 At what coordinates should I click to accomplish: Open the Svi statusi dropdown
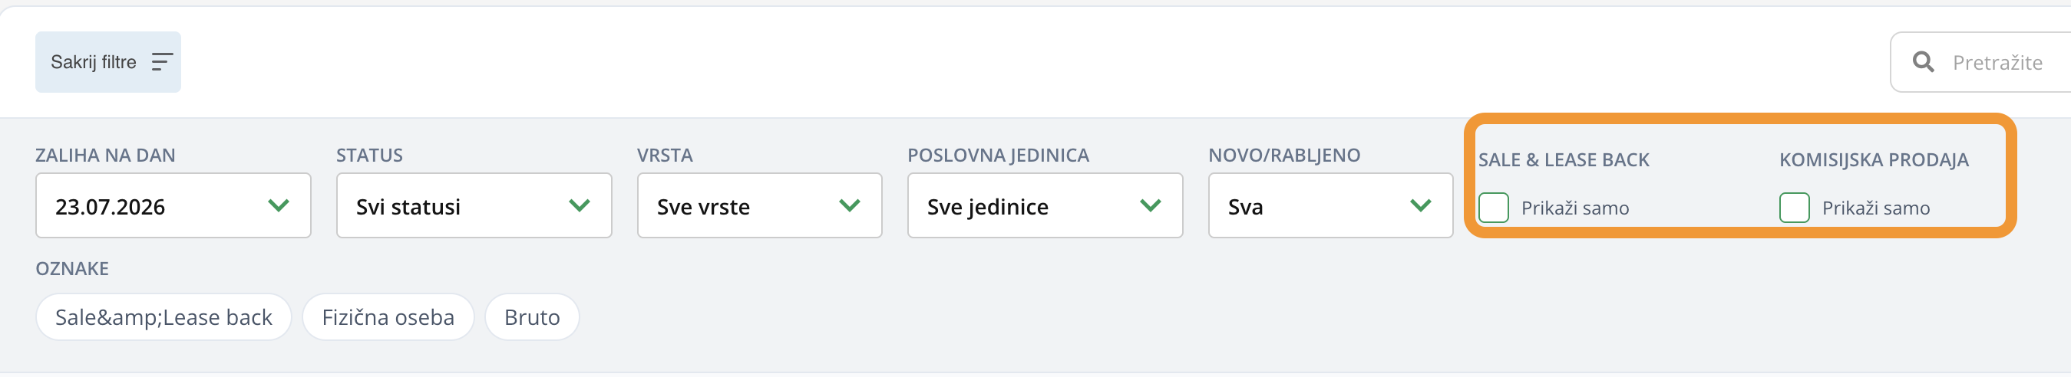pos(474,205)
